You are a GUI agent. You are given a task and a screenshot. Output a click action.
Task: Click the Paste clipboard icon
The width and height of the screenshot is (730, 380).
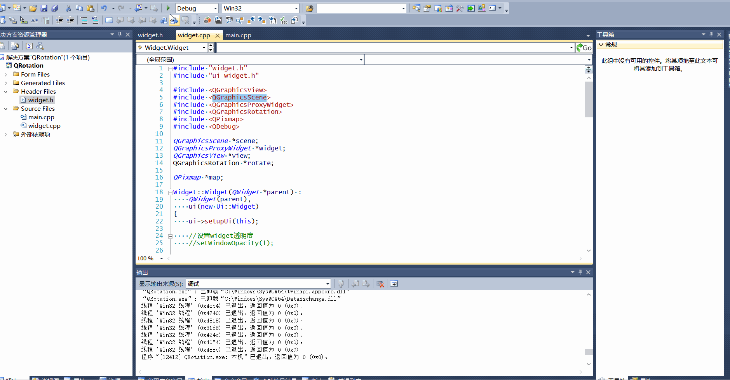[x=91, y=8]
